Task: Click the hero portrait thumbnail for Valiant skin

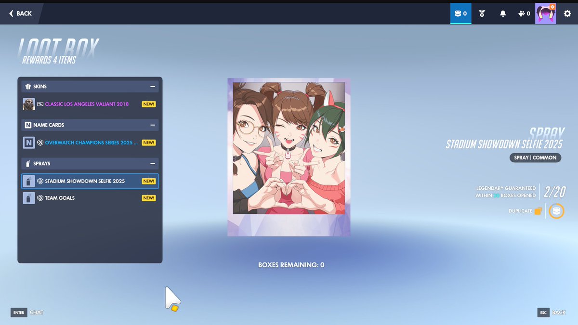Action: point(29,104)
